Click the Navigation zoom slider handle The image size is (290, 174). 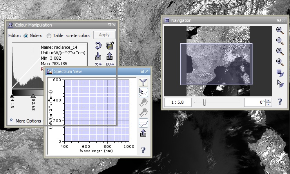pyautogui.click(x=204, y=102)
